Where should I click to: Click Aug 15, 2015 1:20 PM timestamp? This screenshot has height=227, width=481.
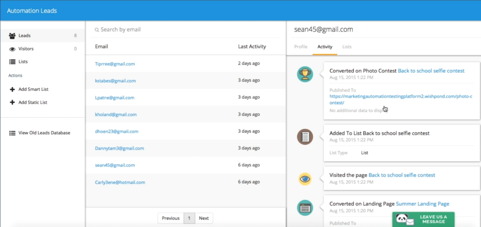click(x=351, y=211)
